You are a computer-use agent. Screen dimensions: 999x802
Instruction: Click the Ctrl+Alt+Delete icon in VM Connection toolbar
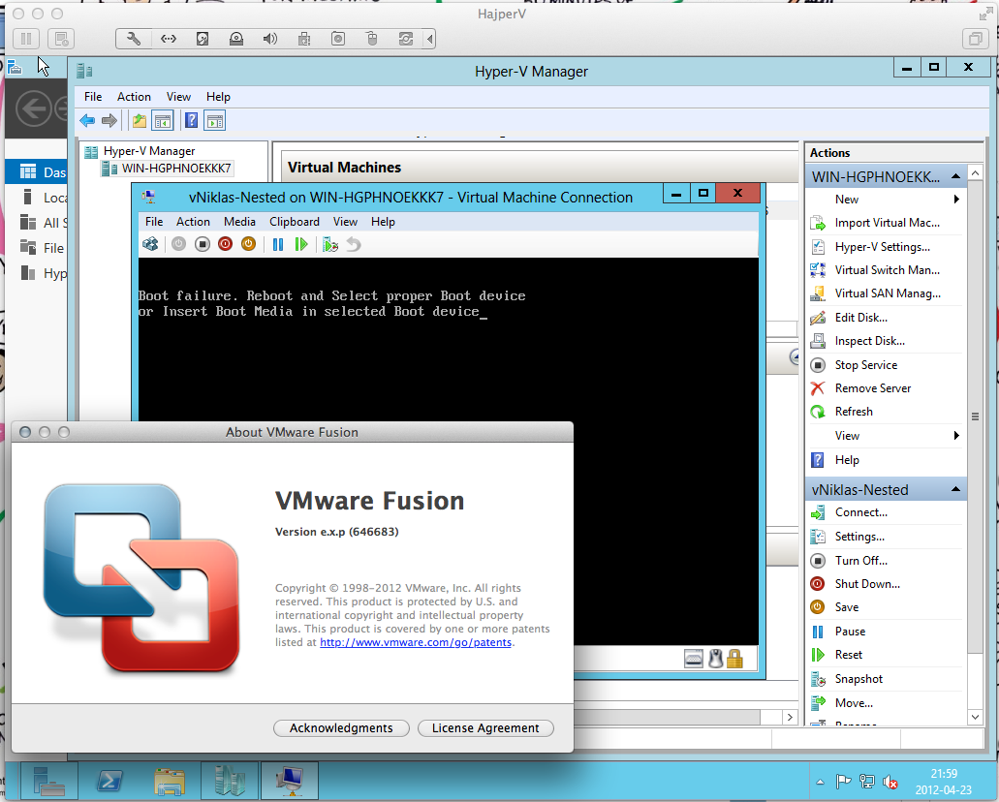(150, 244)
